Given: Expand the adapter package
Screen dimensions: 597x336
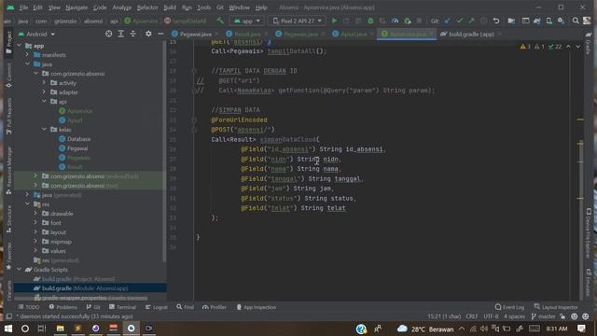Looking at the screenshot, I should coord(44,92).
